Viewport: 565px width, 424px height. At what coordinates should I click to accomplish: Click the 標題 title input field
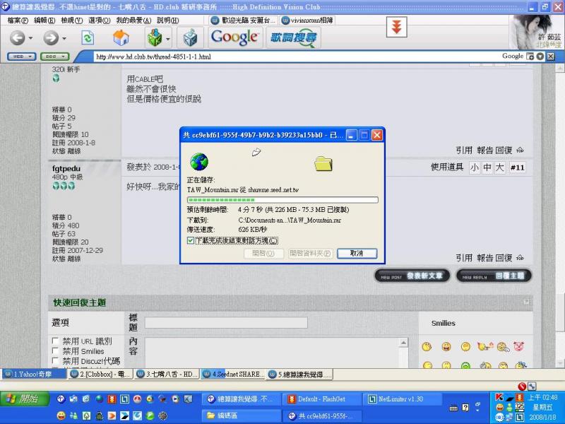[x=226, y=322]
